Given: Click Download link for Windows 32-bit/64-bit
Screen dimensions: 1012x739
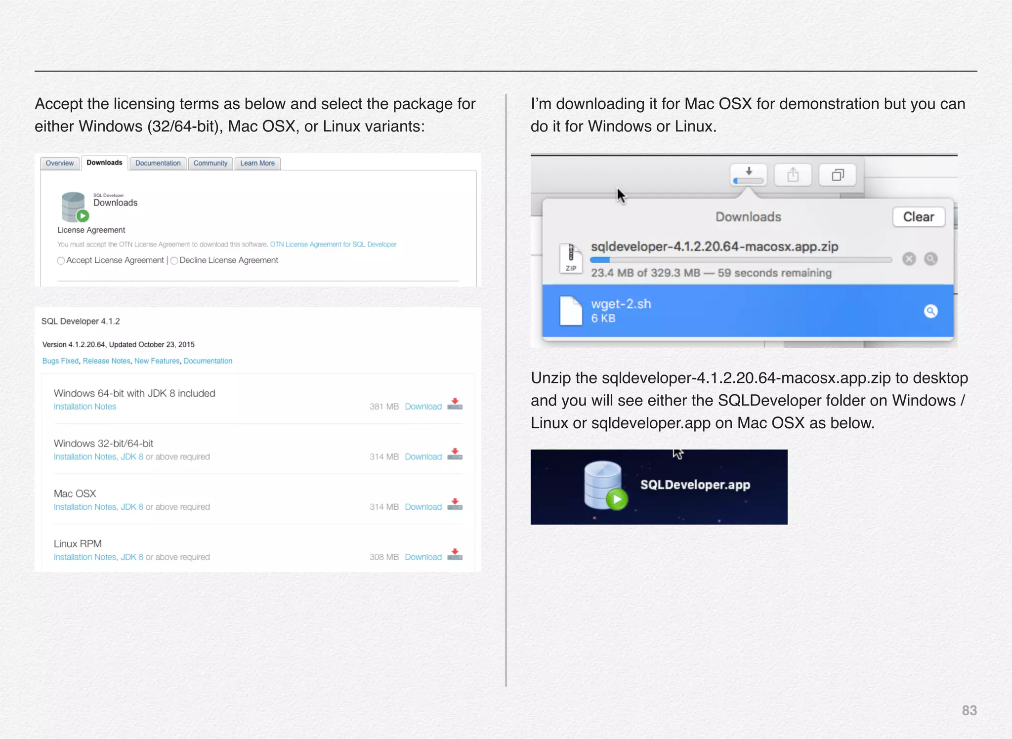Looking at the screenshot, I should (x=423, y=457).
